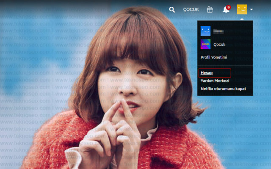The image size is (271, 169).
Task: Open Profil Yönetimi
Action: pos(213,57)
